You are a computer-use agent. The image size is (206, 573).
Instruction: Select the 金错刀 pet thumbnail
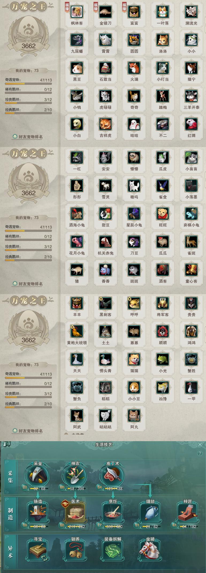point(105,12)
